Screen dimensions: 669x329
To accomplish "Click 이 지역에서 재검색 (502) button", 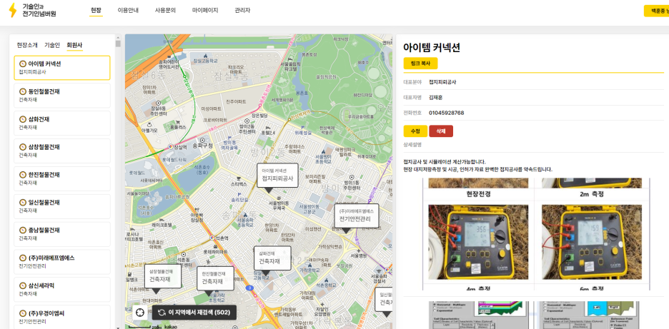I will [x=194, y=313].
